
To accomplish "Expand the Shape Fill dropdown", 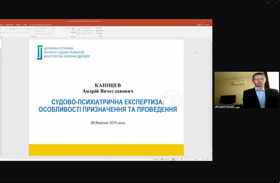I will pos(87,28).
